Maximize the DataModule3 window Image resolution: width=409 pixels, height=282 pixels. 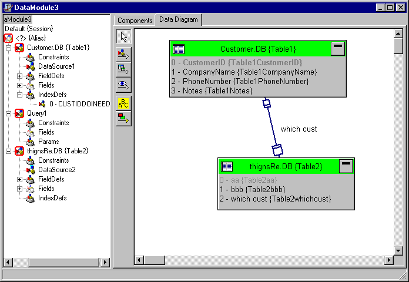pos(390,7)
